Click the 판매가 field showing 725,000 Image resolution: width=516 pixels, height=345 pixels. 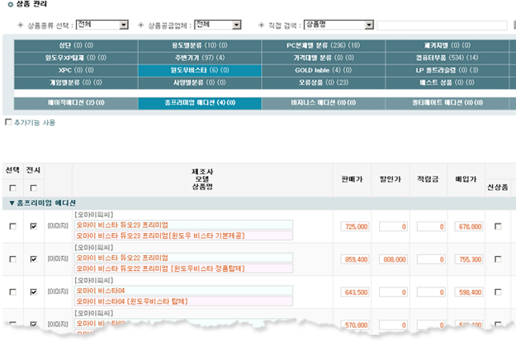[x=355, y=226]
